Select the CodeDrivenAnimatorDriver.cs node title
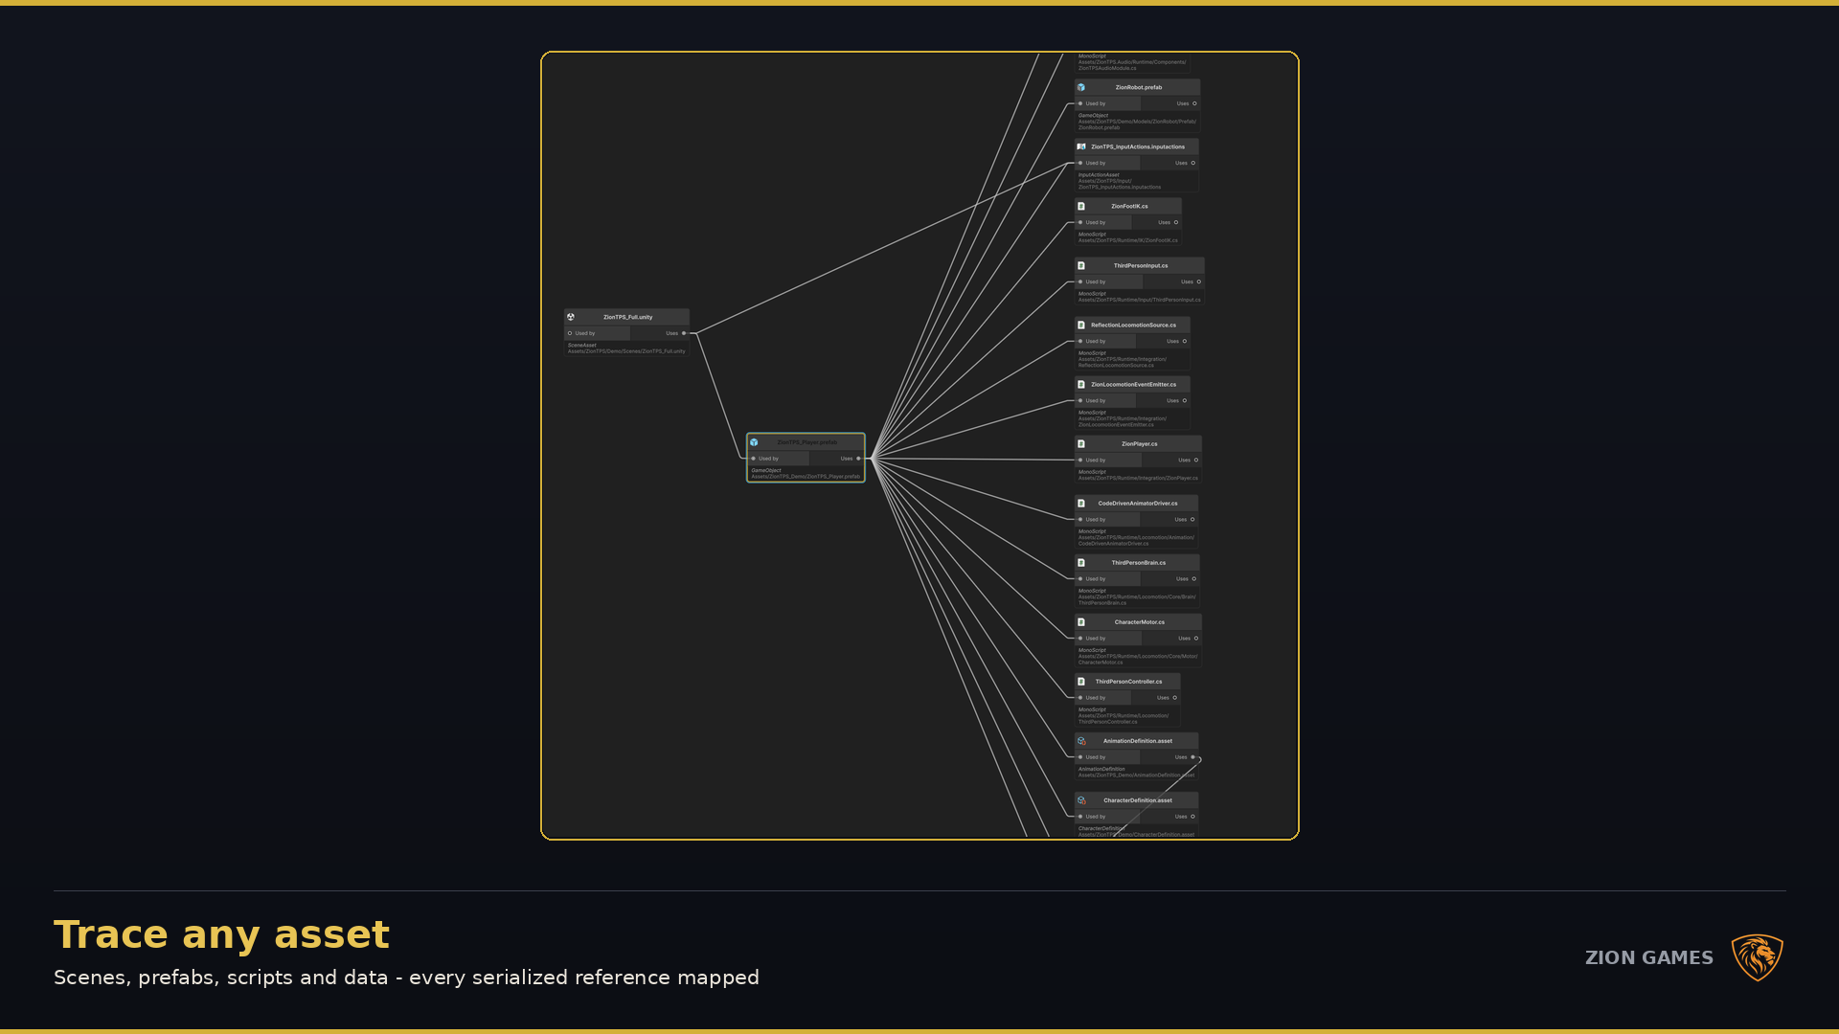The width and height of the screenshot is (1839, 1034). click(1138, 503)
